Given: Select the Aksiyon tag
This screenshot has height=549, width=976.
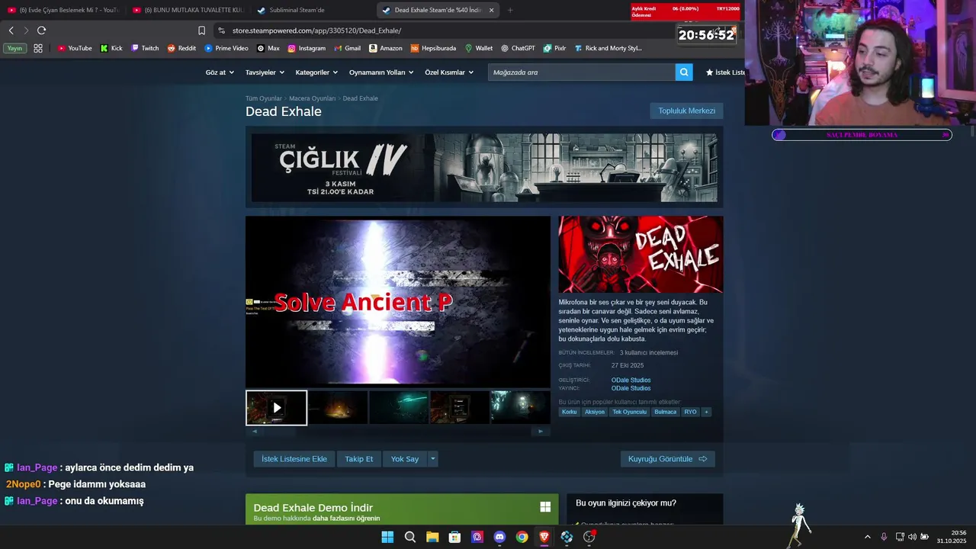Looking at the screenshot, I should [x=595, y=412].
